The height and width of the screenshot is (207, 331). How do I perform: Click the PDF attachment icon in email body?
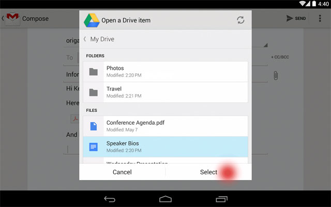click(74, 119)
